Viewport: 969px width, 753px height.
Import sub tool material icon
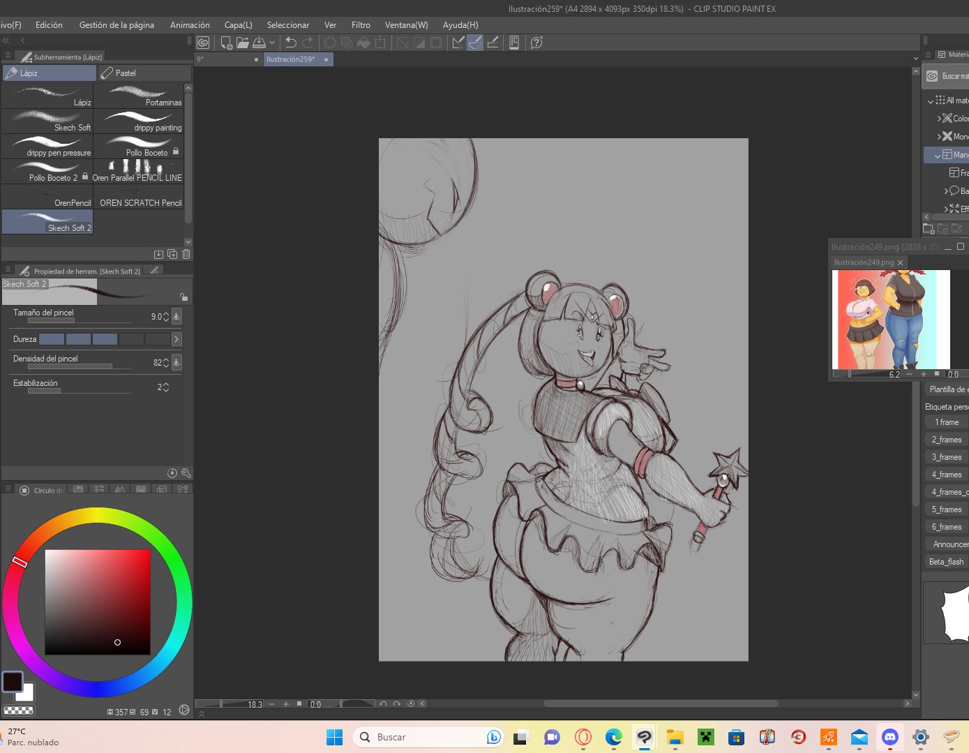point(158,255)
